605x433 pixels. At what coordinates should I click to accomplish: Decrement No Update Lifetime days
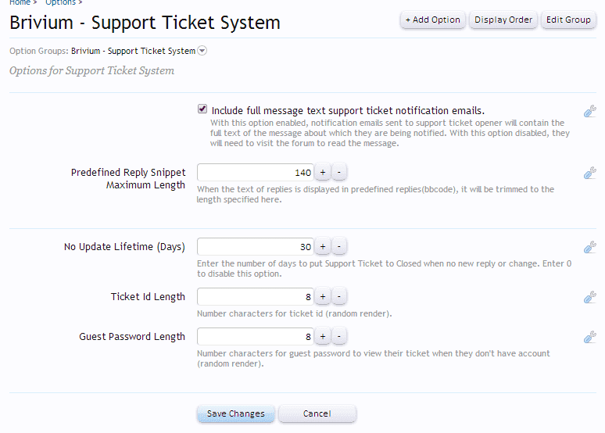click(x=339, y=247)
